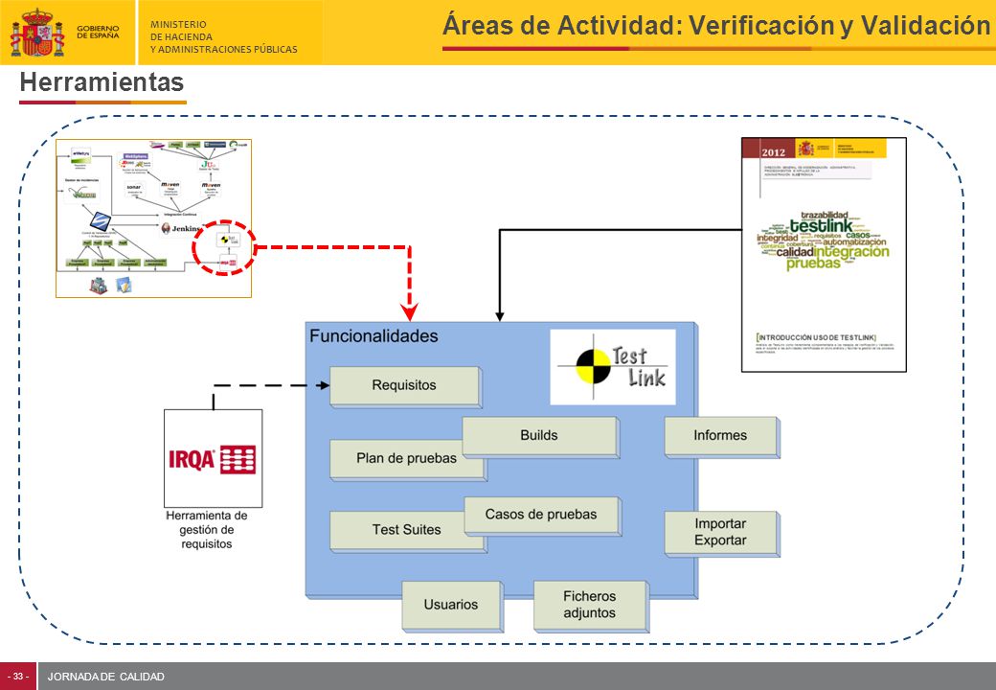Click the Integración Continua label in the thumbnail

tap(180, 214)
